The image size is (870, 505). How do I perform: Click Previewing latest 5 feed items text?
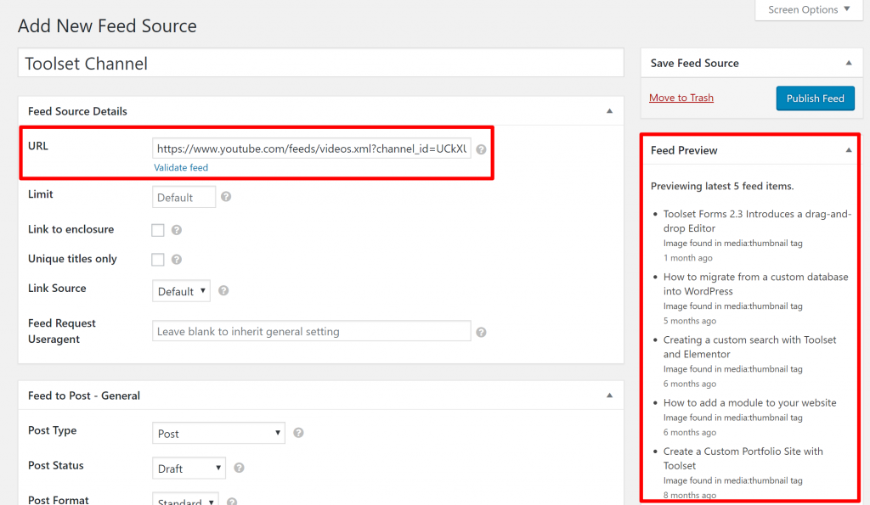tap(722, 186)
